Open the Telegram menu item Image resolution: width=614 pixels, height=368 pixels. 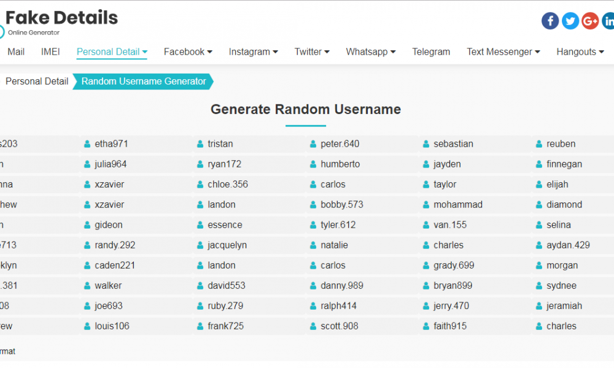coord(431,52)
